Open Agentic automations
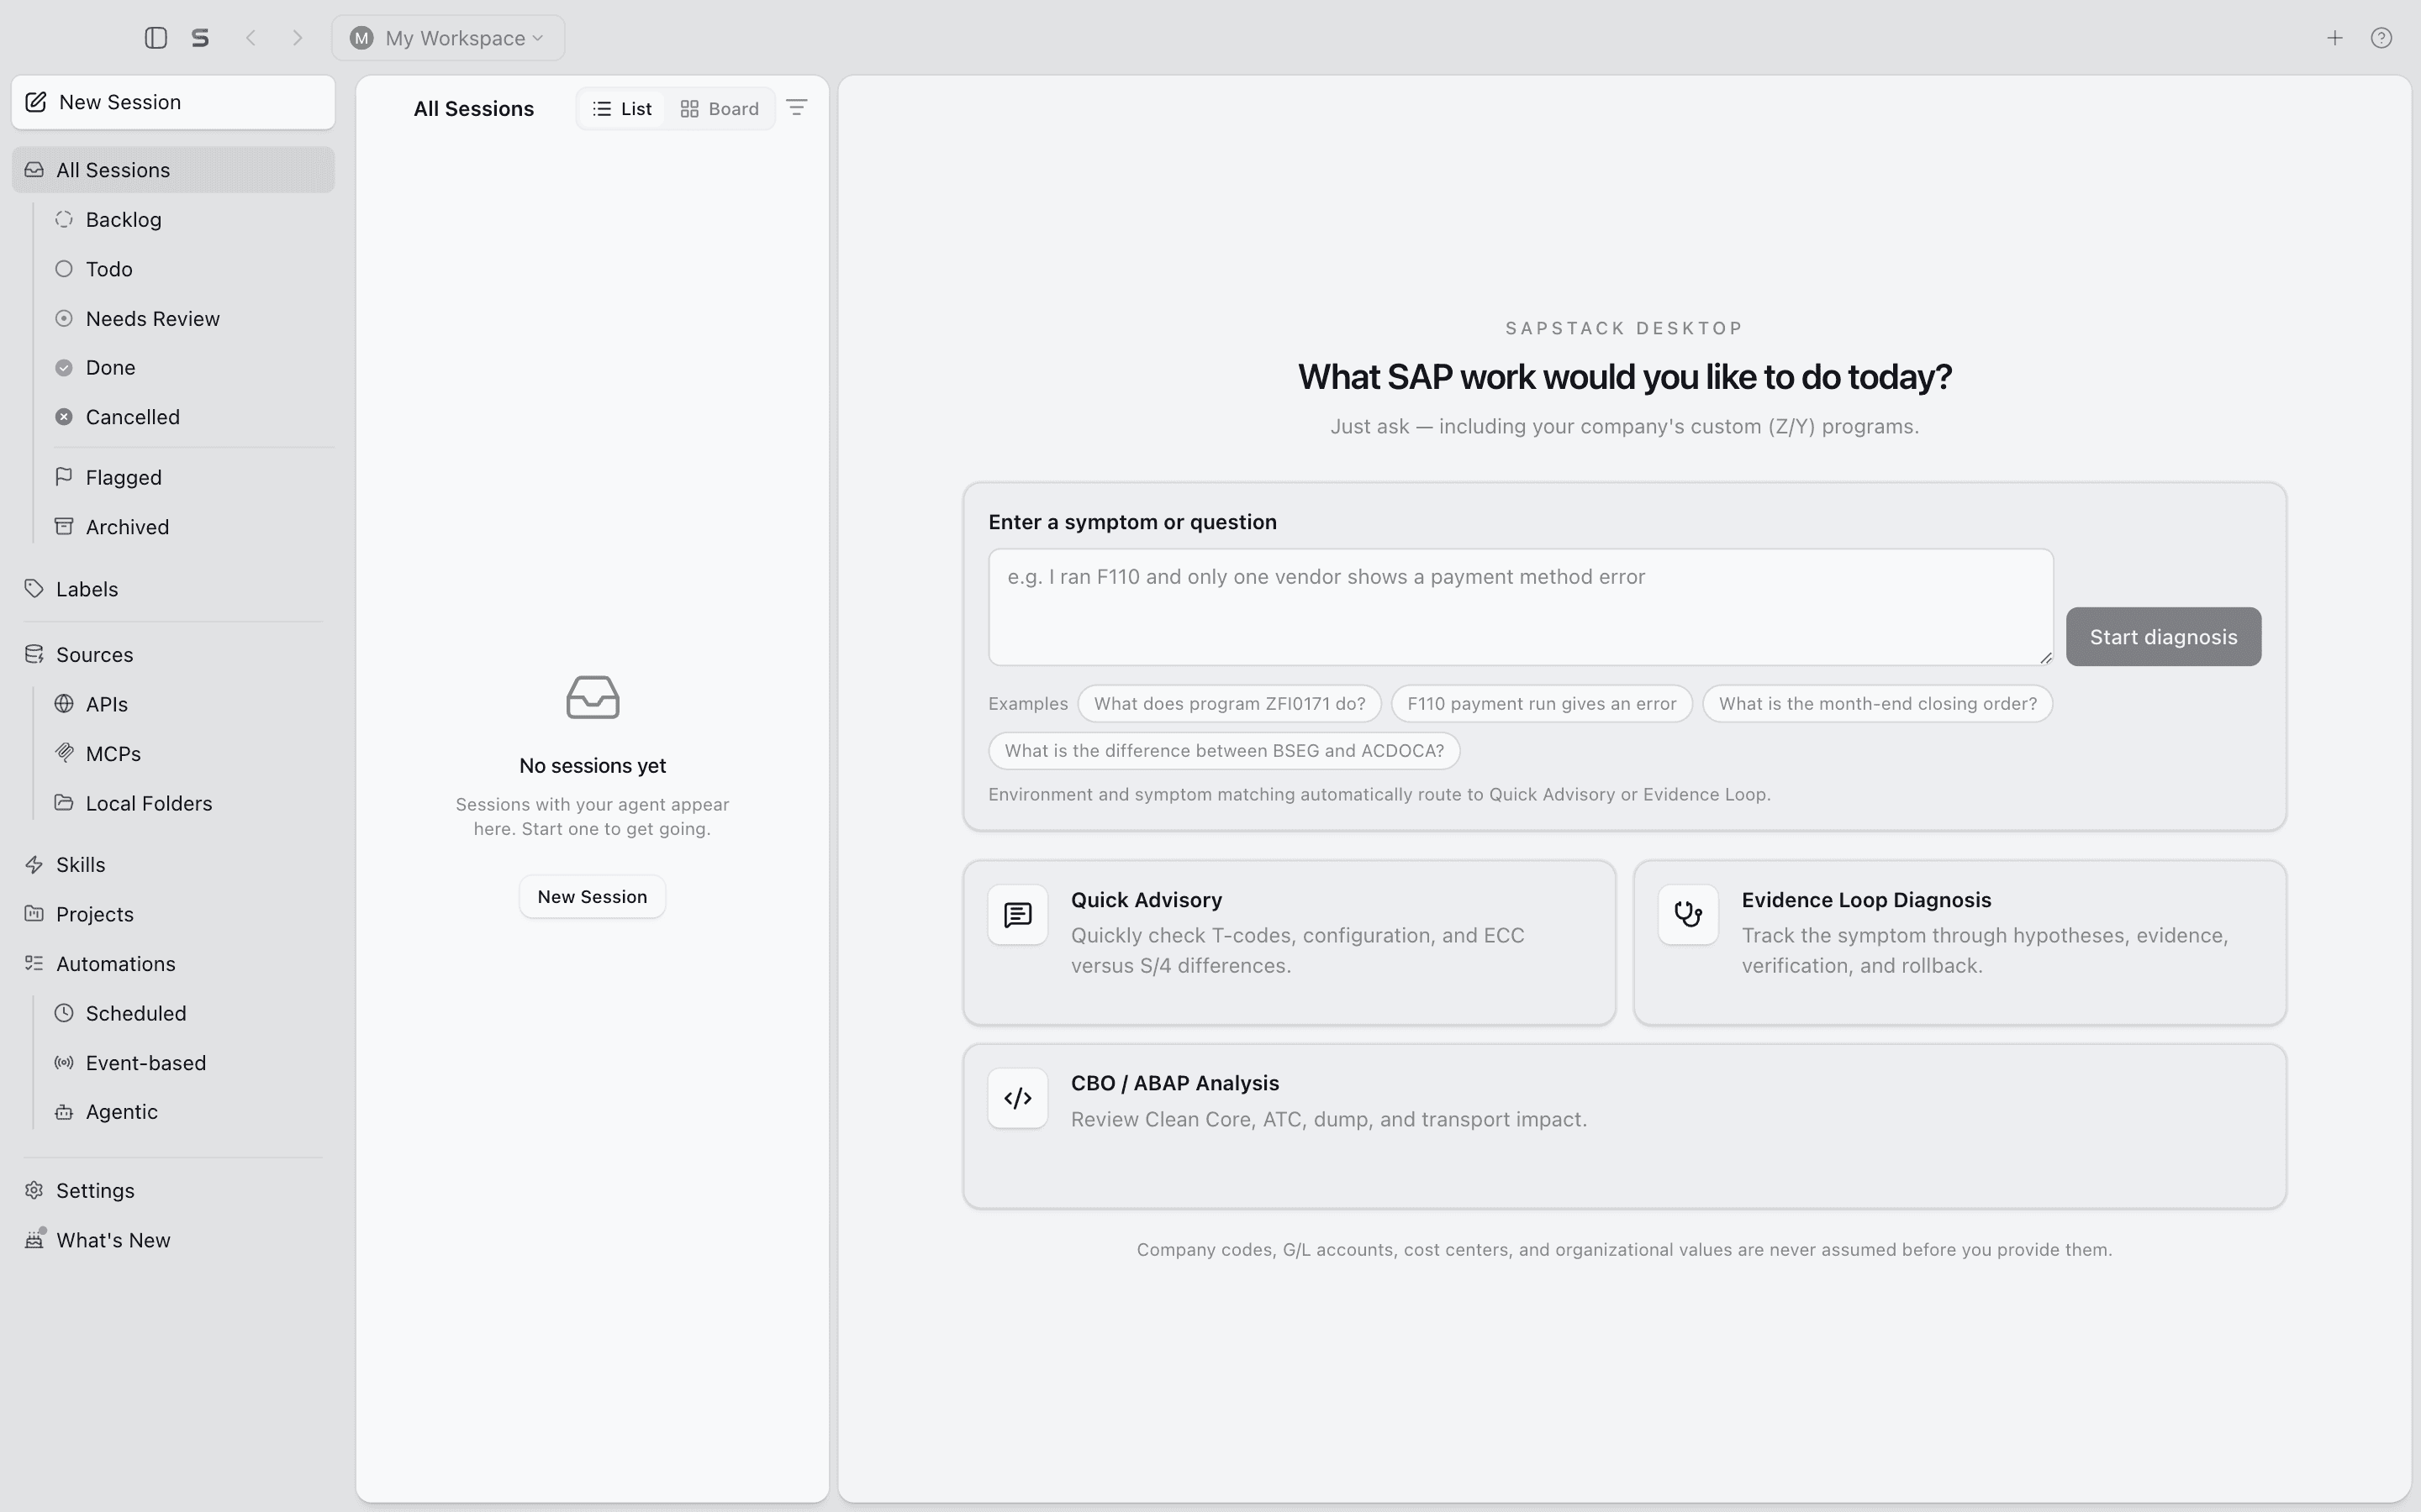This screenshot has height=1512, width=2421. (x=188, y=1112)
